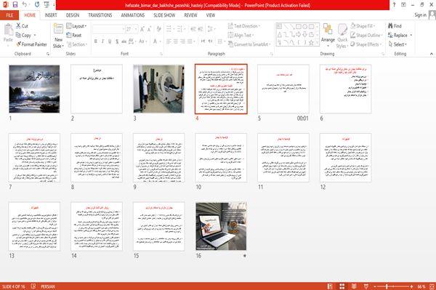Click the Redo icon in the title bar

(x=37, y=4)
